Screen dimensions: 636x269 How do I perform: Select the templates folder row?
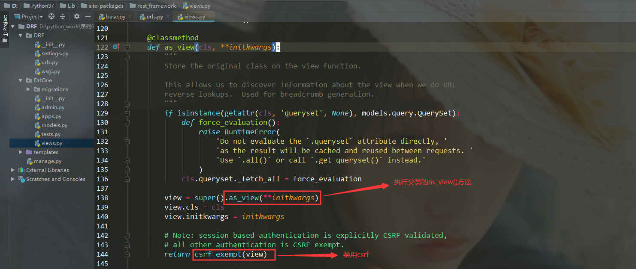(x=51, y=152)
